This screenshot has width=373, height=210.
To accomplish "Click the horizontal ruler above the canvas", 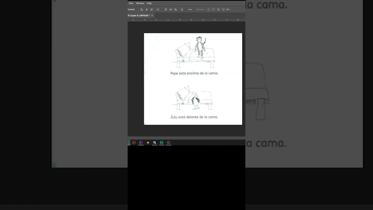I will 186,20.
